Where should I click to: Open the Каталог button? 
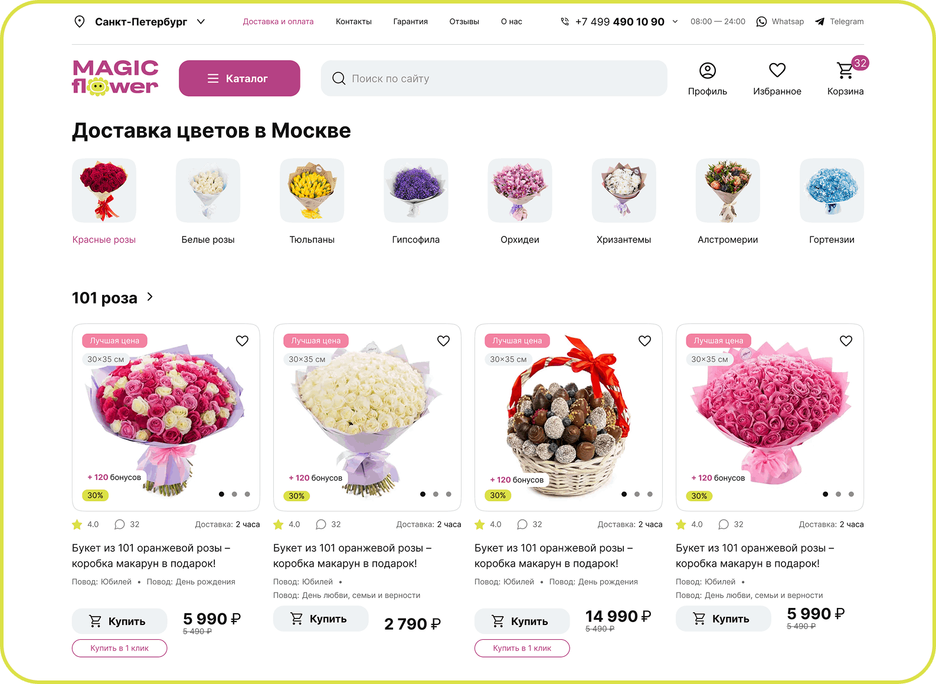[240, 78]
